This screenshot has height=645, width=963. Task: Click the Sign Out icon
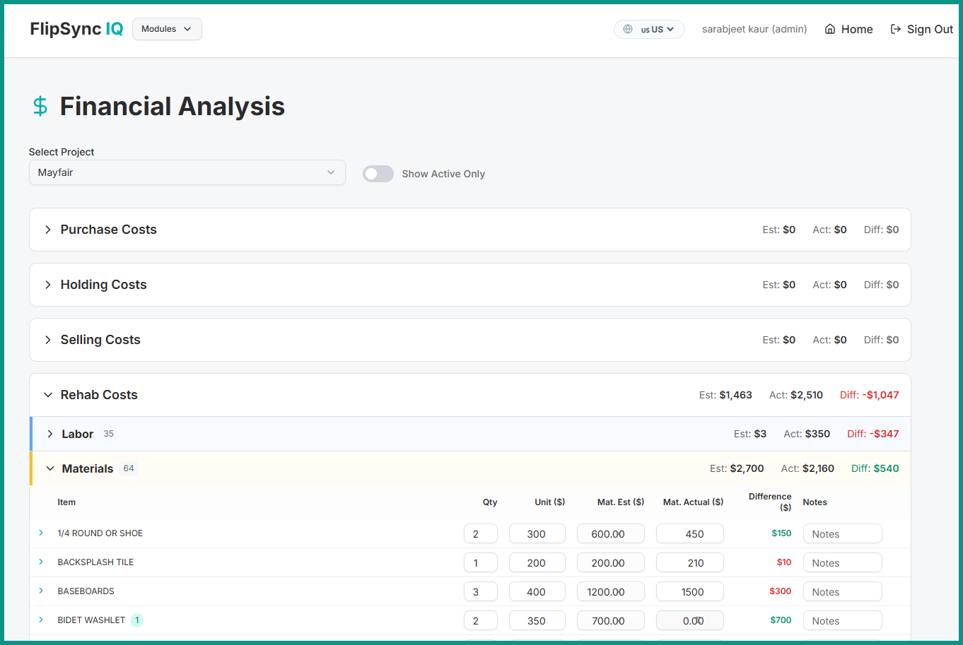[896, 29]
